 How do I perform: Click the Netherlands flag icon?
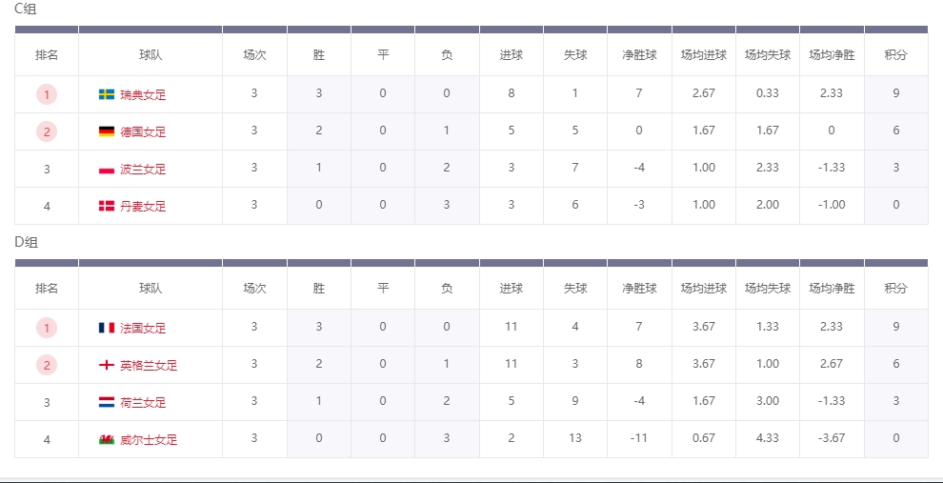tap(107, 403)
